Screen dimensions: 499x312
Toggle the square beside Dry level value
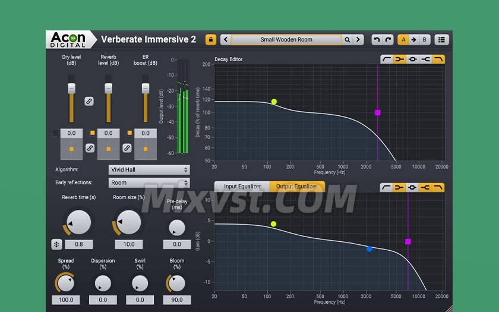click(x=55, y=133)
